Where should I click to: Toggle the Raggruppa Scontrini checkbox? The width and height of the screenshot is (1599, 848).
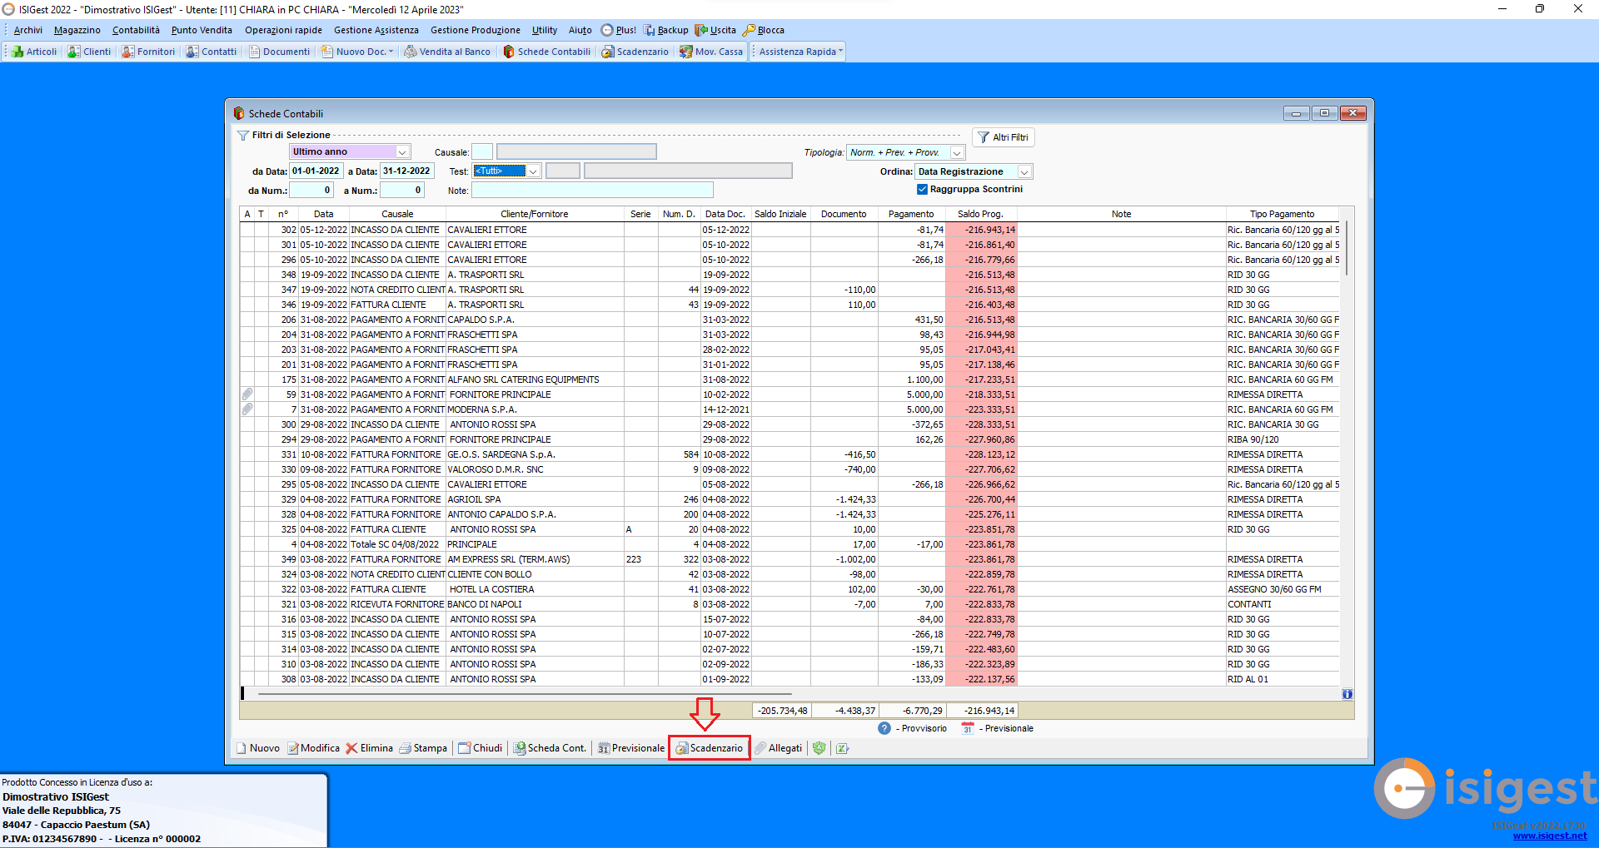(x=922, y=189)
